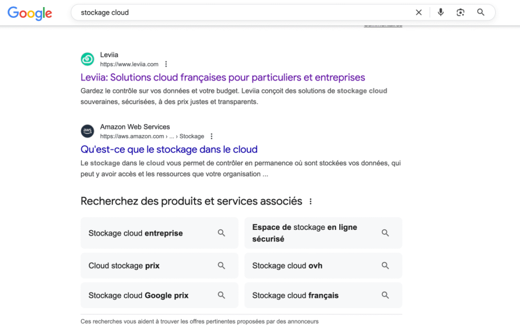Click the Google logo
Screen dimensions: 520x333
[x=30, y=13]
